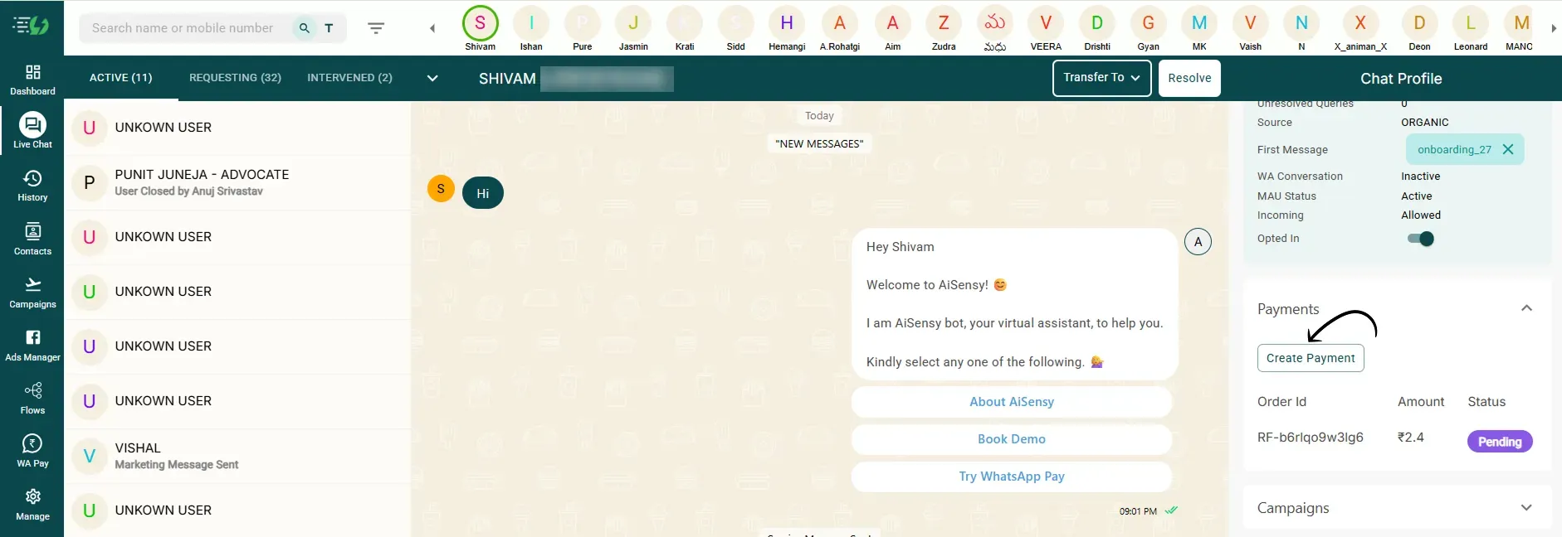Open Ads Manager from the sidebar
1562x537 pixels.
point(32,345)
